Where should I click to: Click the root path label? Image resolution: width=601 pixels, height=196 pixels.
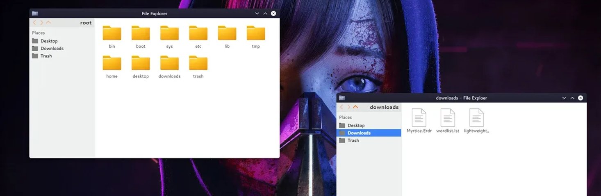coord(86,23)
